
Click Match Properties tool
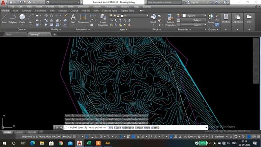coord(170,20)
